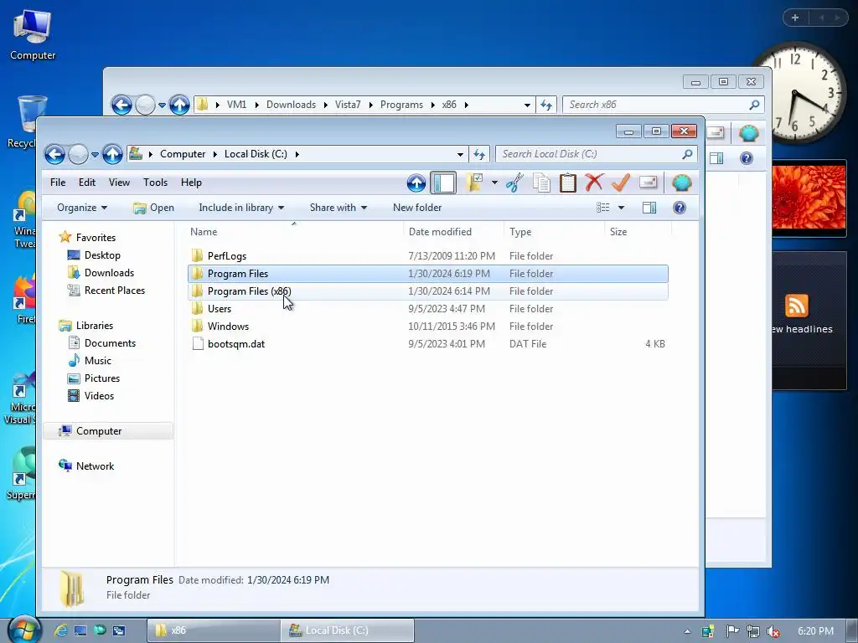This screenshot has width=858, height=643.
Task: Open the view options dropdown arrow
Action: click(x=621, y=208)
